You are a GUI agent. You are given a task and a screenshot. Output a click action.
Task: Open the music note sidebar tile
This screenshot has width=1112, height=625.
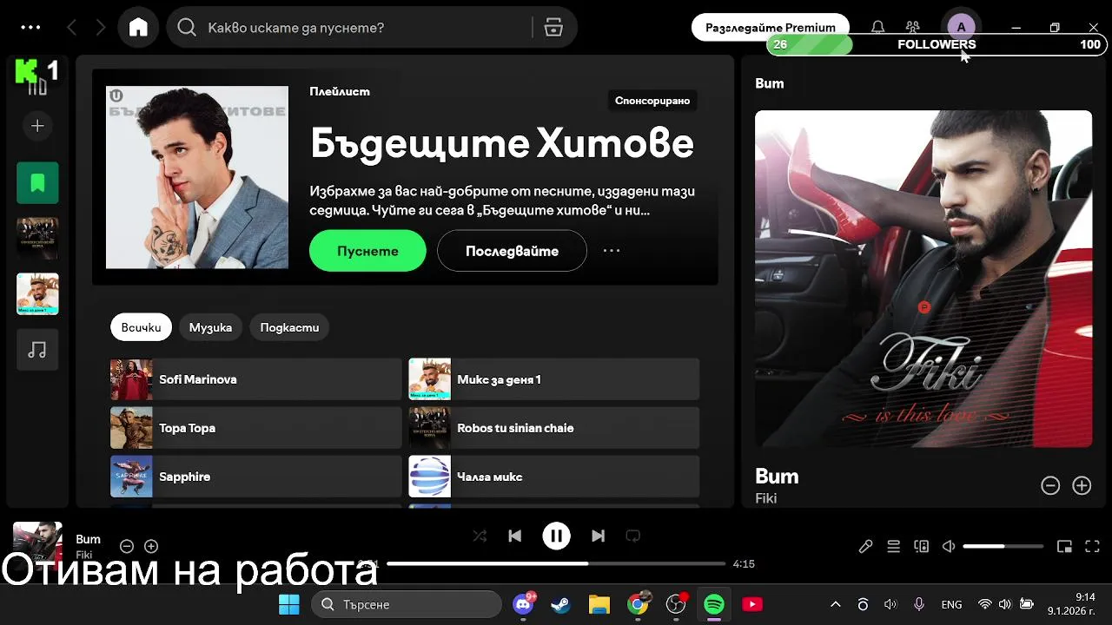37,350
